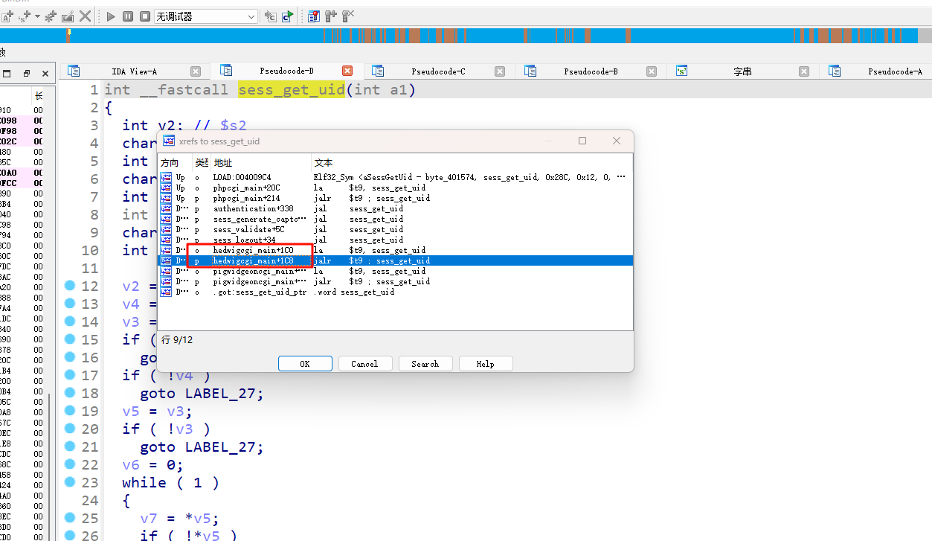
Task: Close the 字串 tab
Action: pyautogui.click(x=804, y=71)
